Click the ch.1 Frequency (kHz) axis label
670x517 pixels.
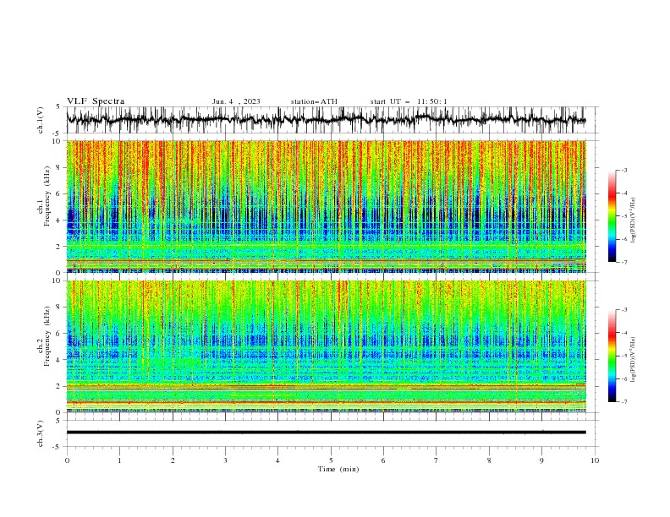coord(44,196)
